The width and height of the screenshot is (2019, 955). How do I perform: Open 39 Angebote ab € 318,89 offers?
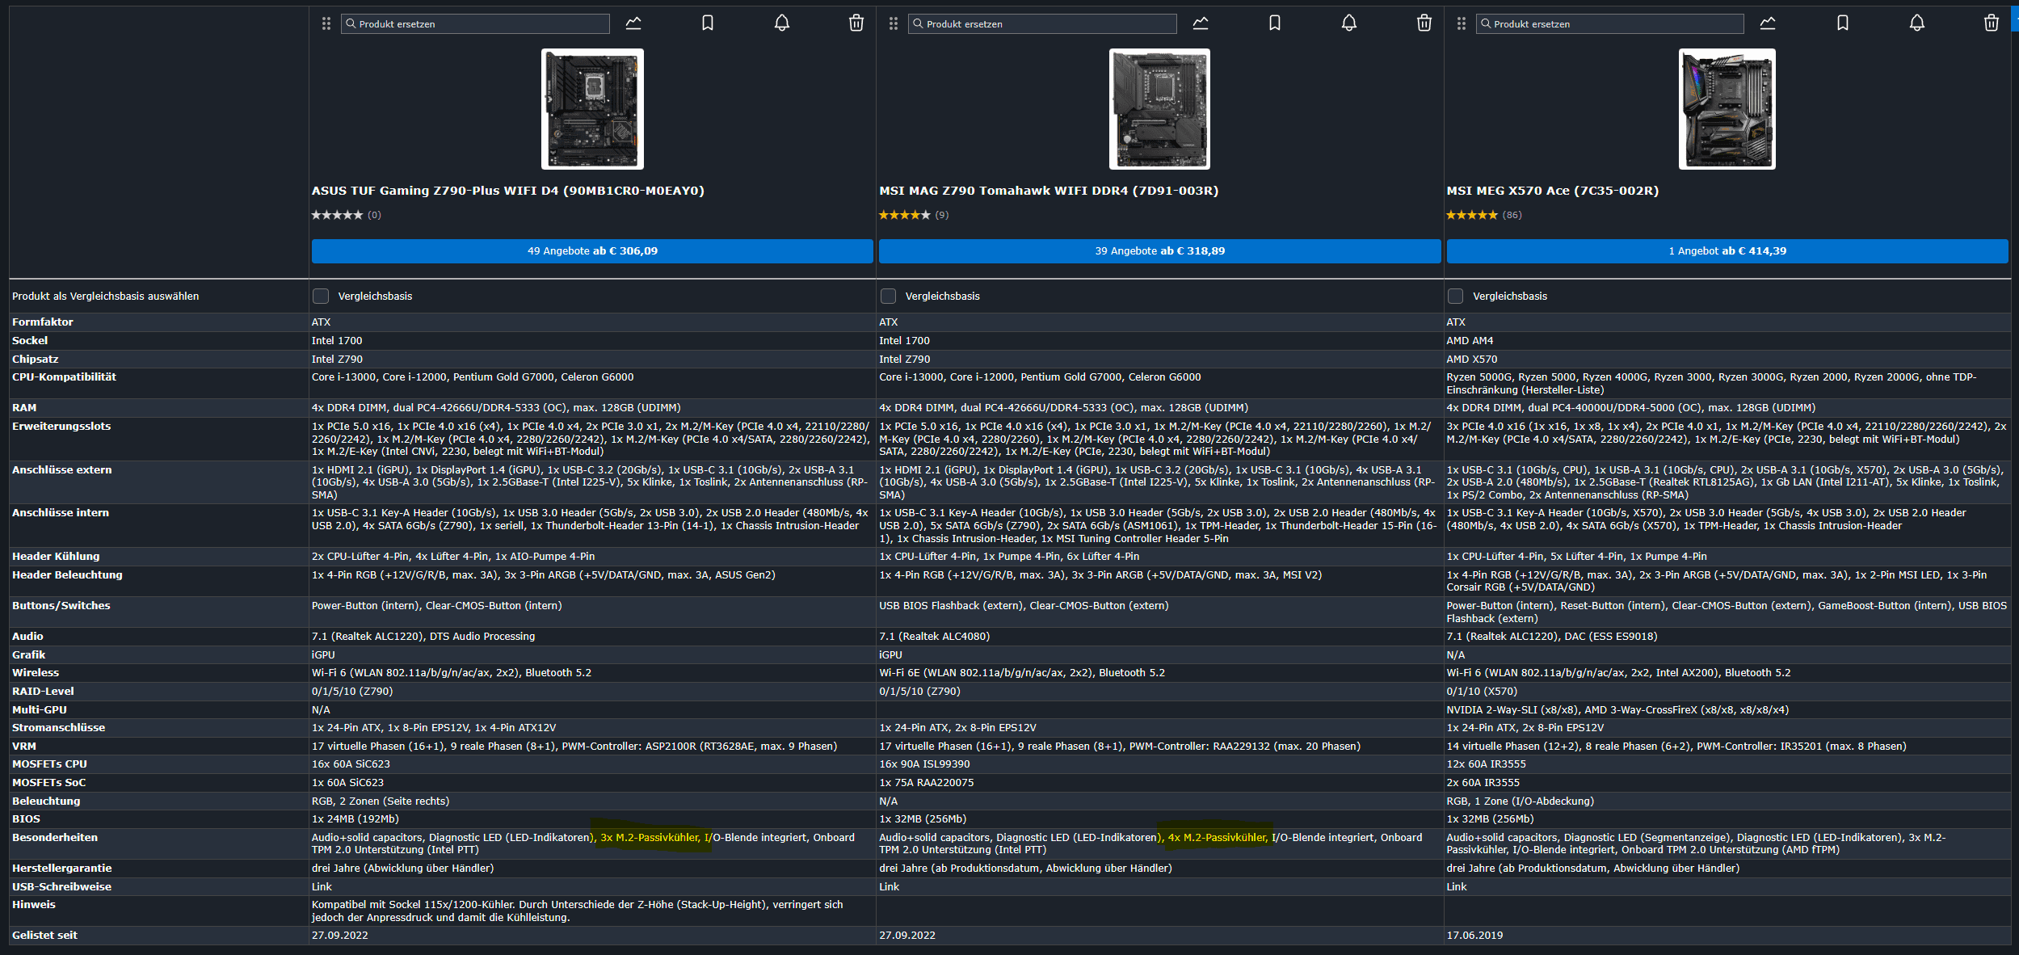click(1159, 251)
